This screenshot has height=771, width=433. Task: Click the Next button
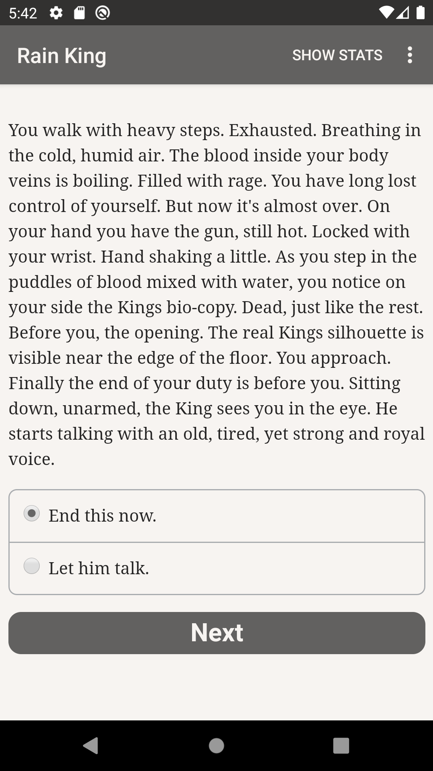point(217,633)
